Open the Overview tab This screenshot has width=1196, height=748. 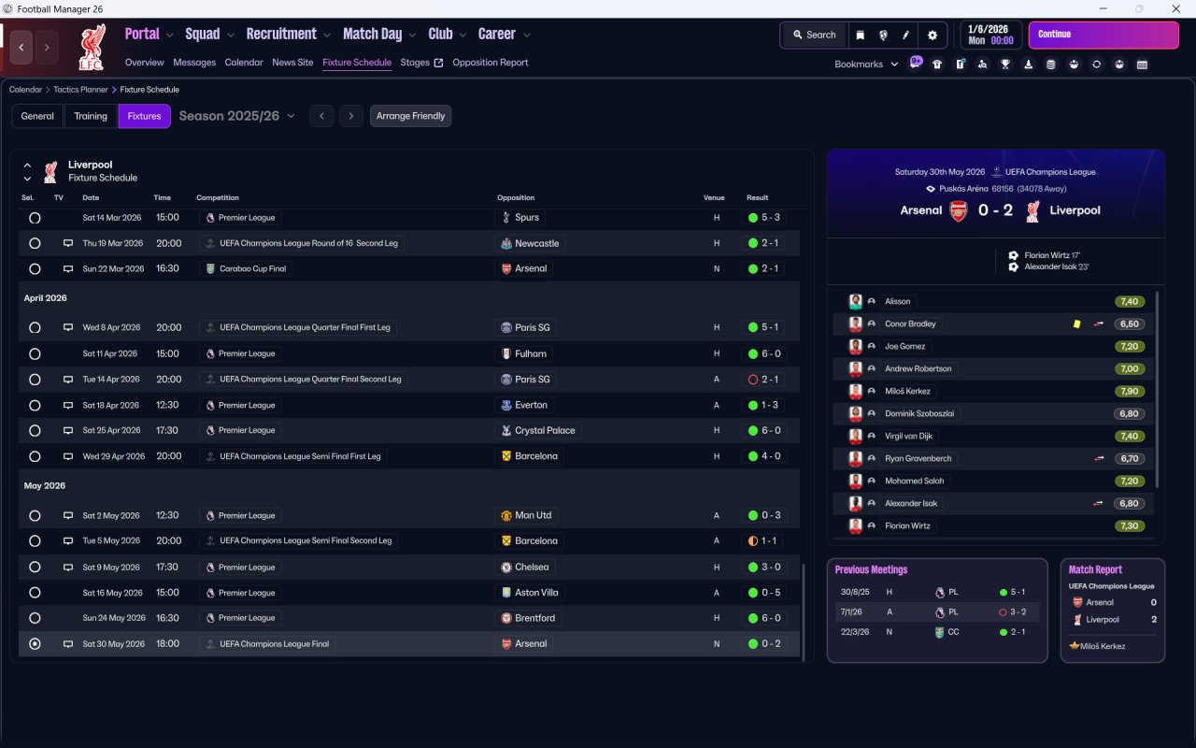click(x=145, y=63)
